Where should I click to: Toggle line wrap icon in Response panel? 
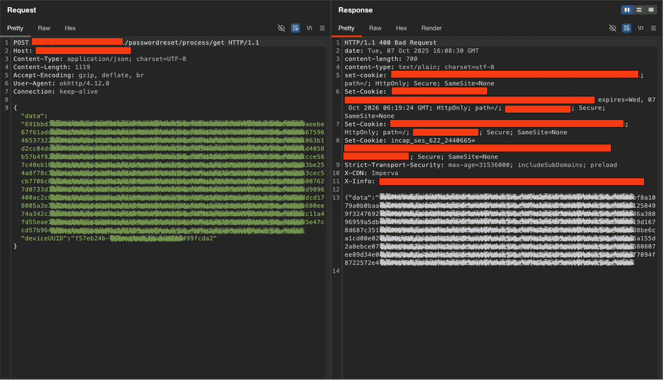[626, 28]
